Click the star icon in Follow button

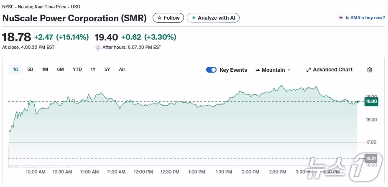(x=159, y=18)
